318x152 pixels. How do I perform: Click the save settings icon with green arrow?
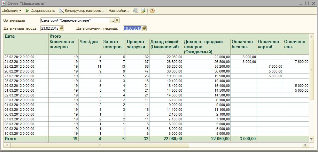[x=143, y=11]
